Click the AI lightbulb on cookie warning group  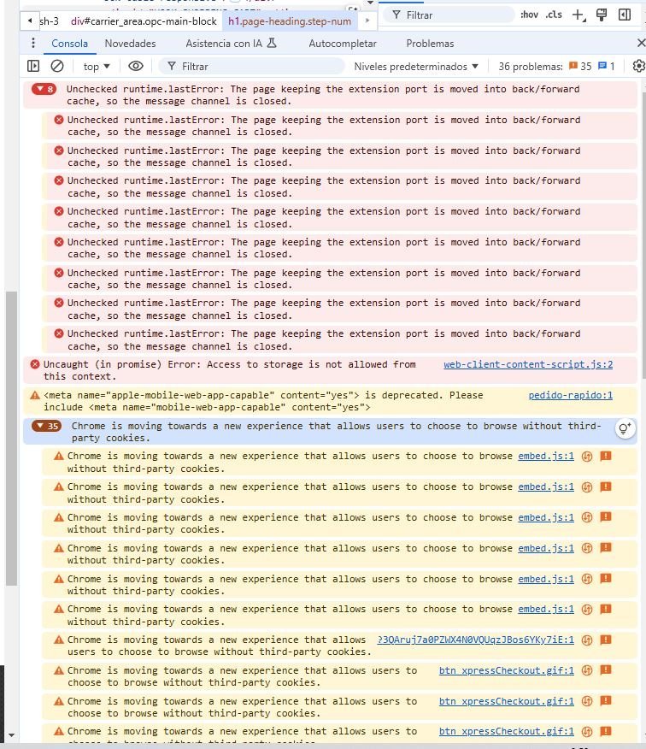tap(625, 428)
